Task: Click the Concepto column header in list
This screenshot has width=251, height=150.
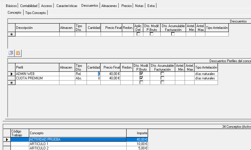Action: [x=78, y=133]
